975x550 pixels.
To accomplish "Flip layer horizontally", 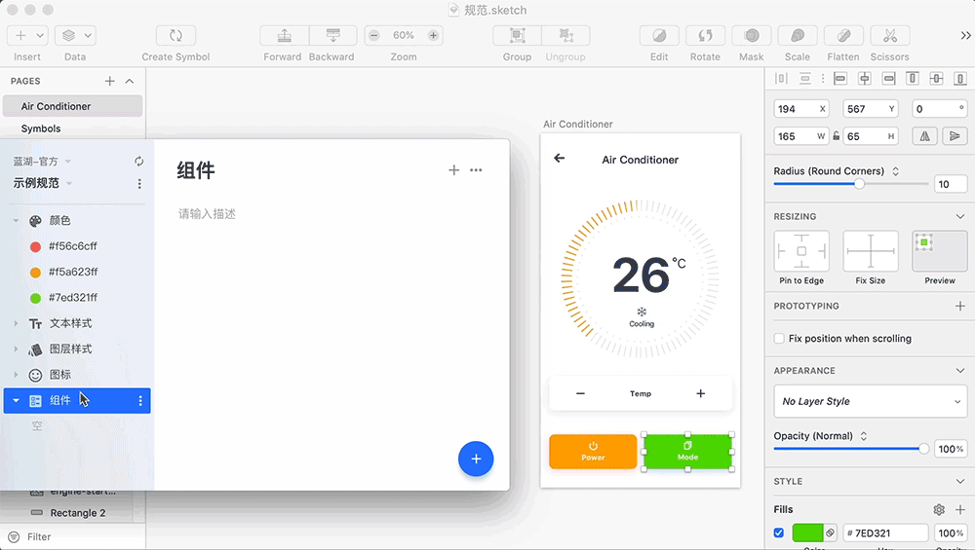I will [x=924, y=136].
